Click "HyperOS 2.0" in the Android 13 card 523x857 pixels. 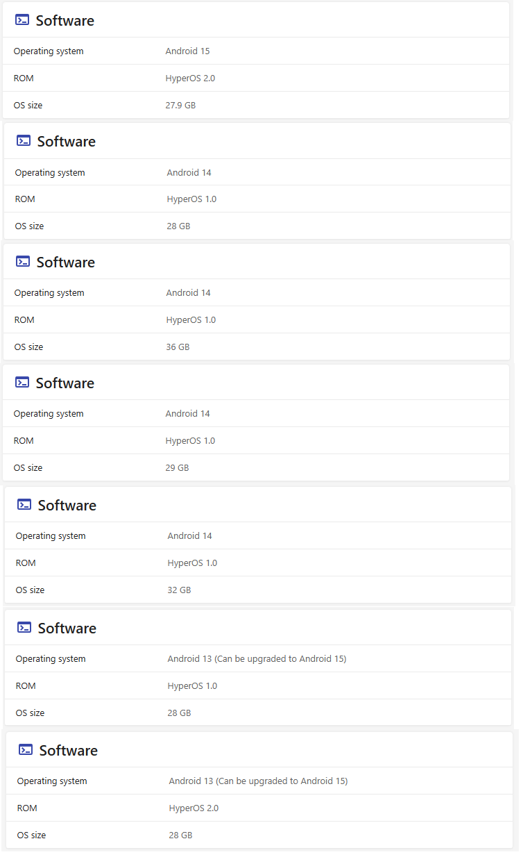click(x=194, y=808)
